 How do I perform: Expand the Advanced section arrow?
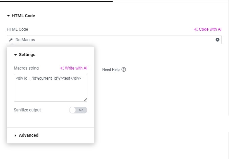click(15, 135)
